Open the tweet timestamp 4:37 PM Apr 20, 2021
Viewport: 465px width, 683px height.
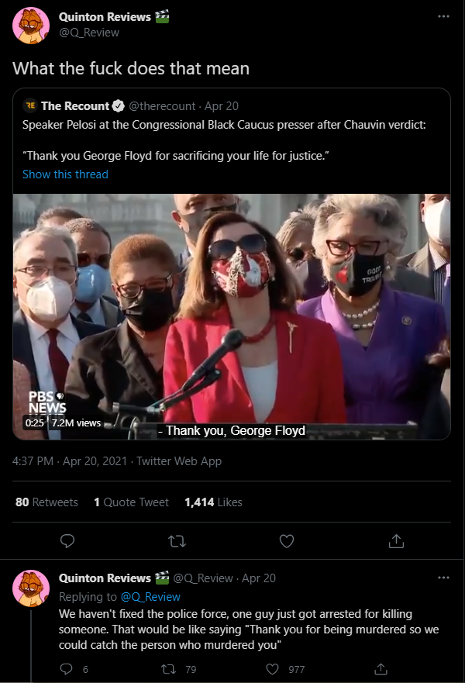click(x=70, y=461)
